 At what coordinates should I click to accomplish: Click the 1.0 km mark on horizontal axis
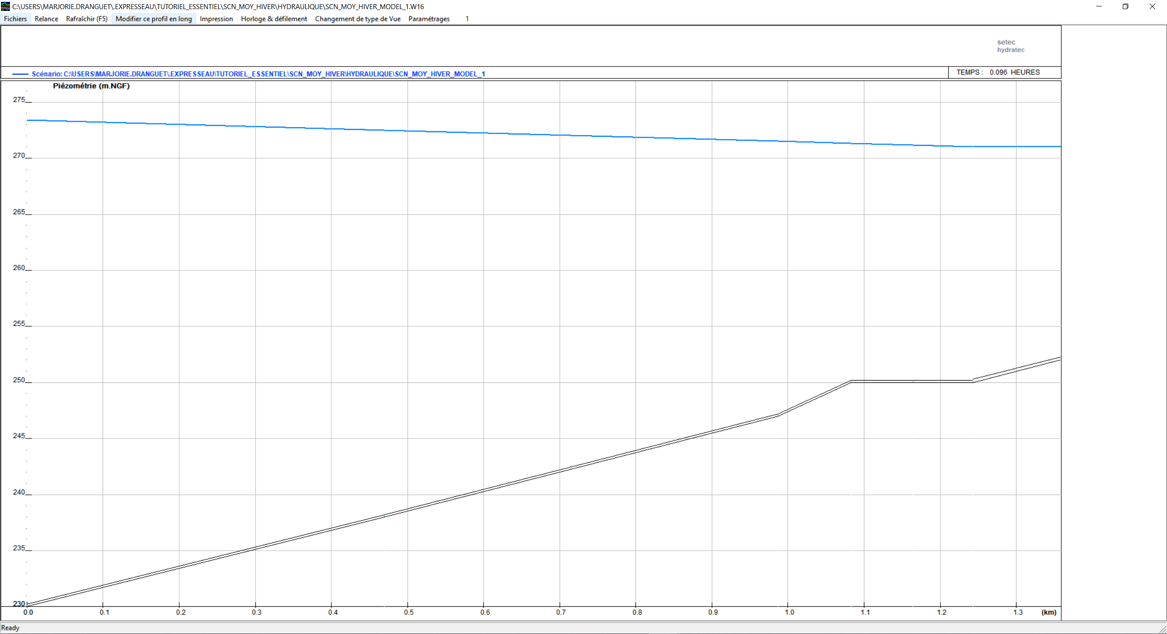(x=789, y=612)
